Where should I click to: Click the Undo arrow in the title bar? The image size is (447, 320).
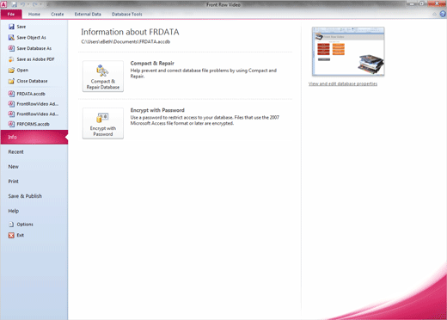click(x=23, y=4)
